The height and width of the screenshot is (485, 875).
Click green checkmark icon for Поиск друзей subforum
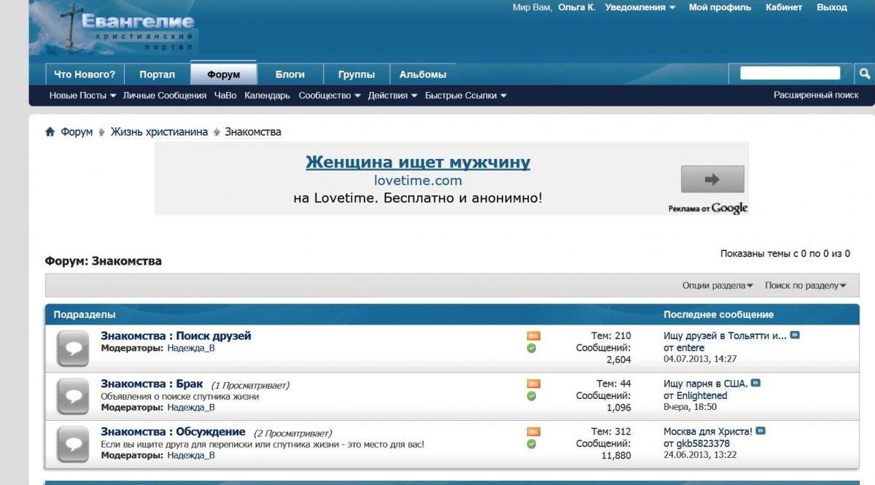[x=532, y=349]
